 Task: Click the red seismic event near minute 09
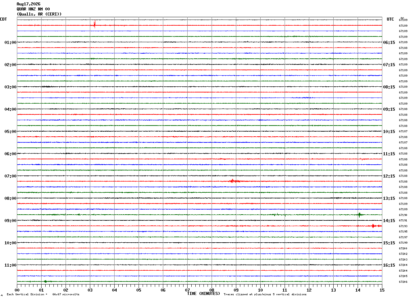[233, 181]
